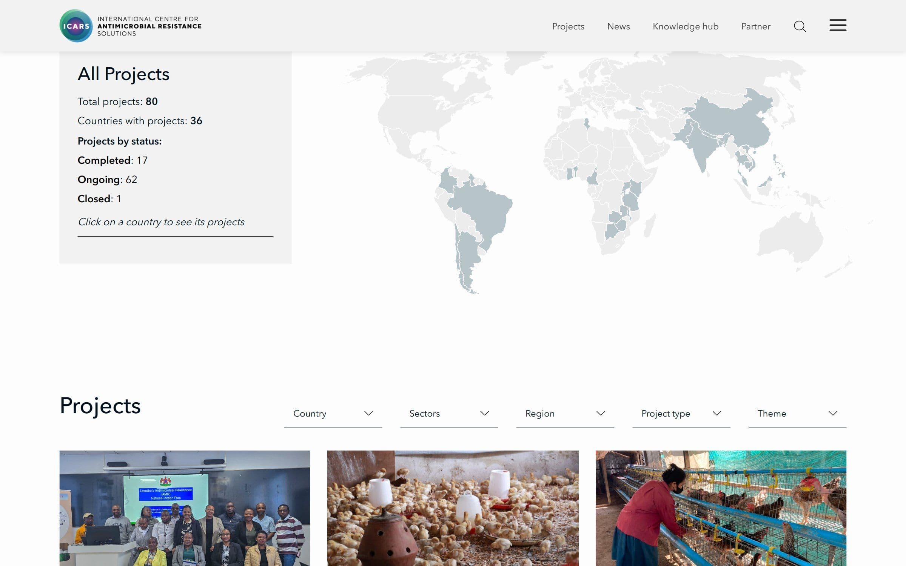This screenshot has height=566, width=906.
Task: Open the Partner navigation item
Action: (755, 26)
